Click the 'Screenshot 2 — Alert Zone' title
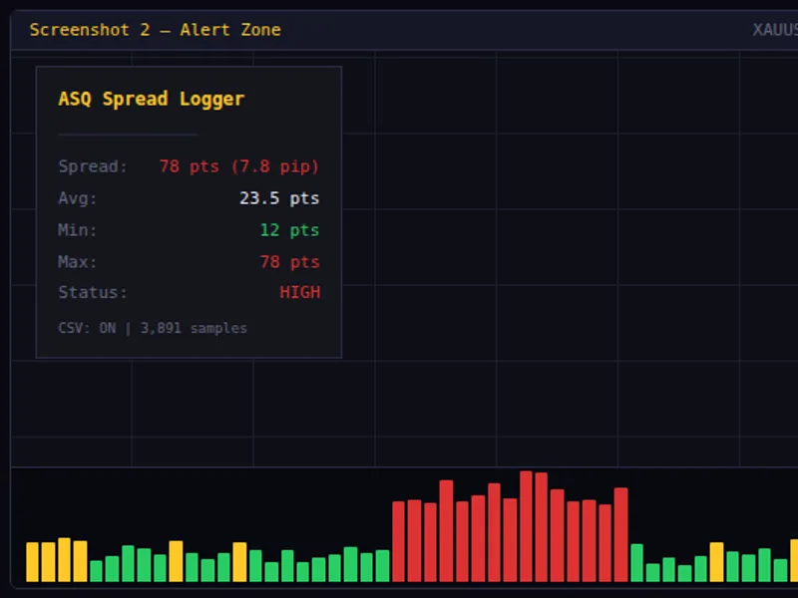Image resolution: width=798 pixels, height=598 pixels. (x=156, y=30)
